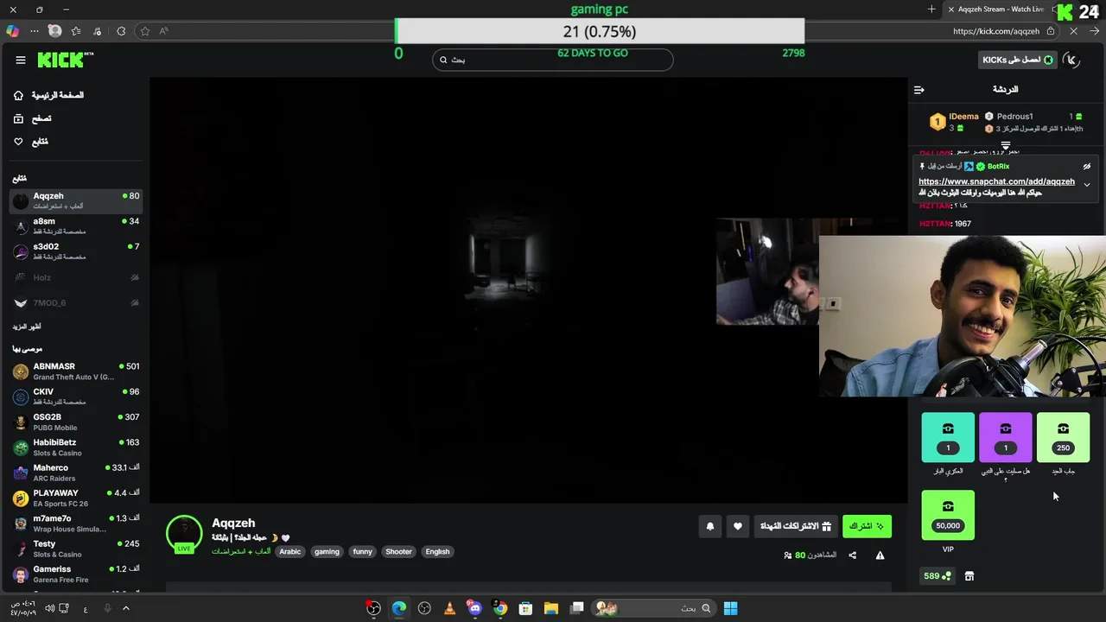This screenshot has width=1106, height=622.
Task: Toggle stream notifications bell
Action: (710, 526)
